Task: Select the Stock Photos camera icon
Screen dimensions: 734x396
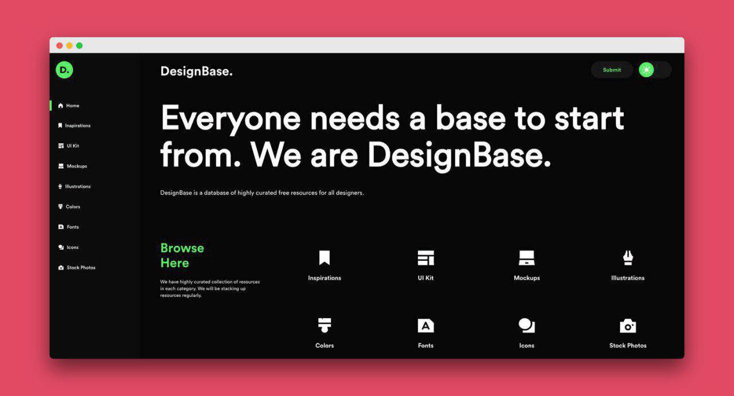Action: 628,326
